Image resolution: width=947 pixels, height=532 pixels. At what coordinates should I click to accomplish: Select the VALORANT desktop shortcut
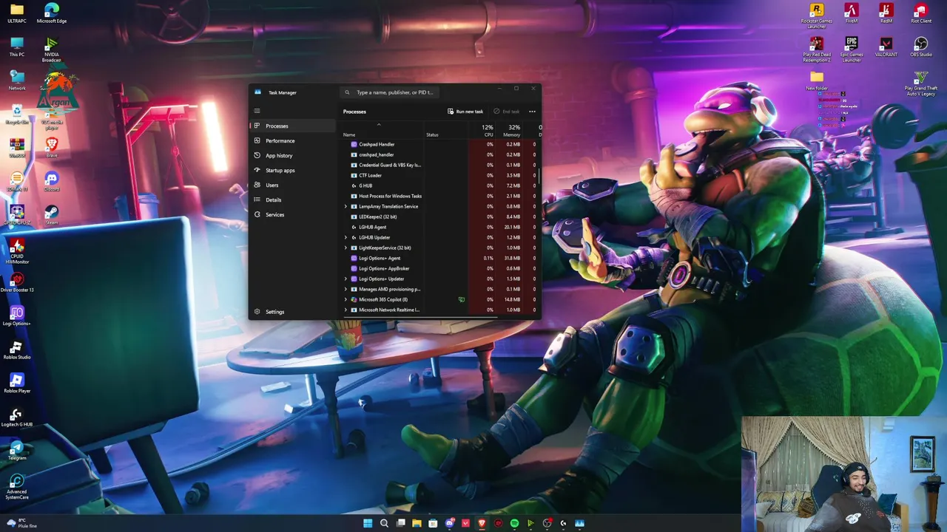coord(886,47)
